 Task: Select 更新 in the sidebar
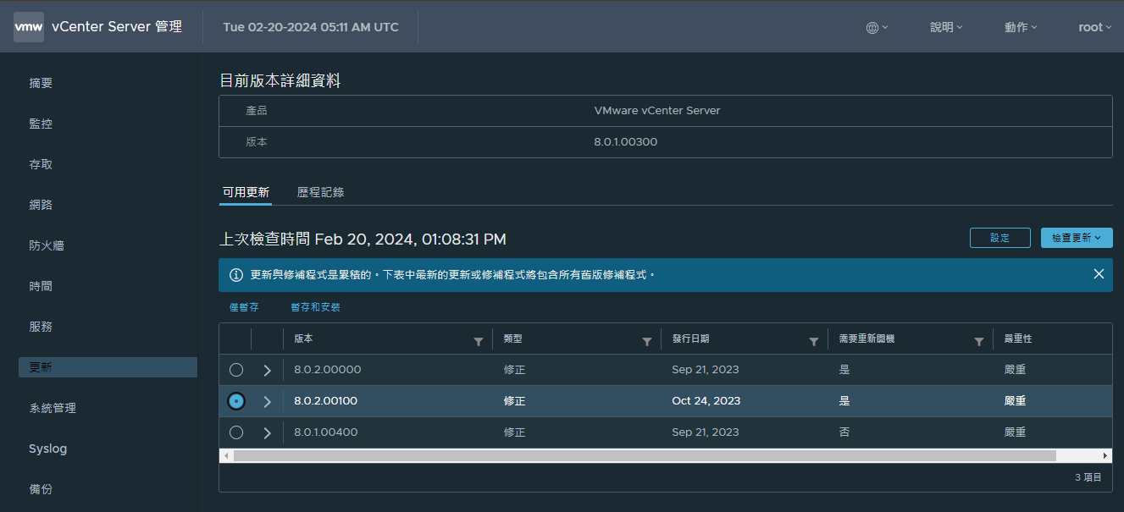(108, 367)
